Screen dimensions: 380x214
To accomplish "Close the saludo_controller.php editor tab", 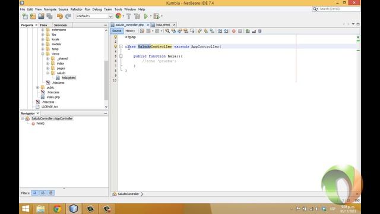I will click(x=148, y=25).
